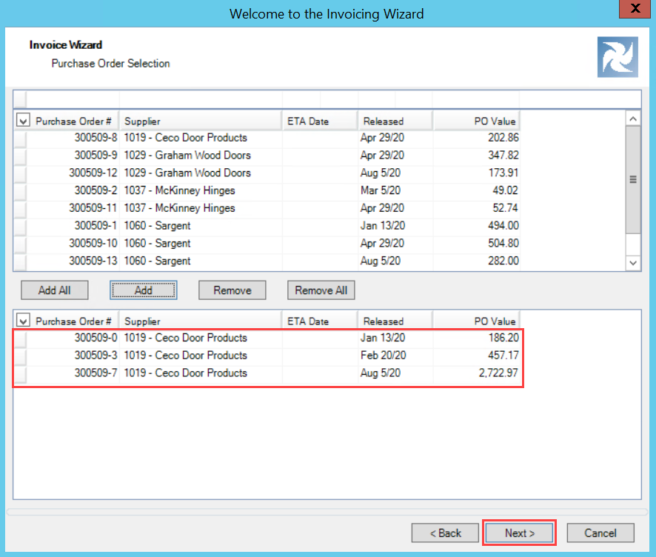Sort lower grid by Released column header

(395, 321)
